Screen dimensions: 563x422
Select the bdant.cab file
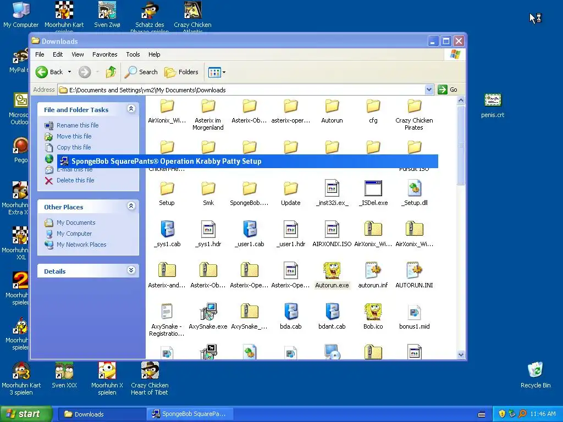332,317
